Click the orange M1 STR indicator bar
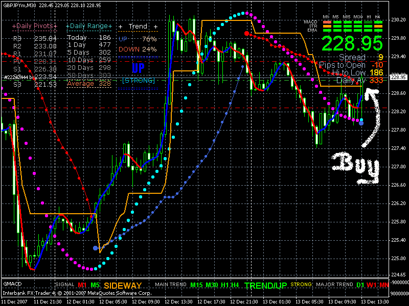The height and width of the screenshot is (306, 409). tap(327, 27)
